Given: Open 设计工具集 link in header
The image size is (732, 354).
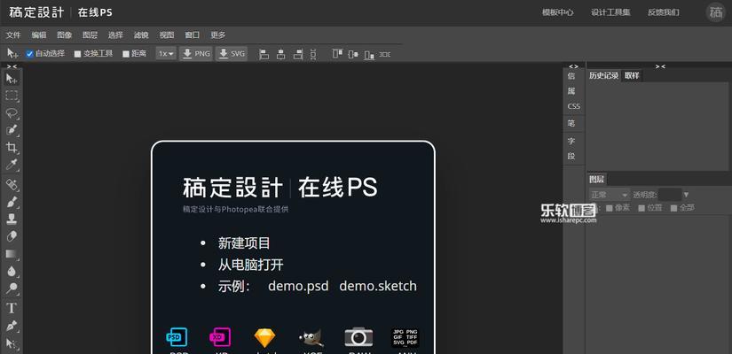Looking at the screenshot, I should click(x=610, y=12).
